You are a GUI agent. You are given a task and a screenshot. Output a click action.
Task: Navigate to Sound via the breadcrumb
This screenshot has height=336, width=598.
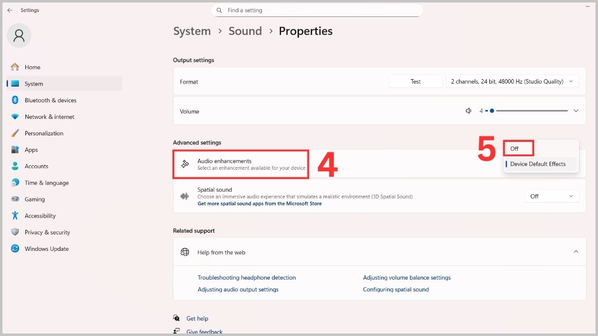tap(245, 31)
